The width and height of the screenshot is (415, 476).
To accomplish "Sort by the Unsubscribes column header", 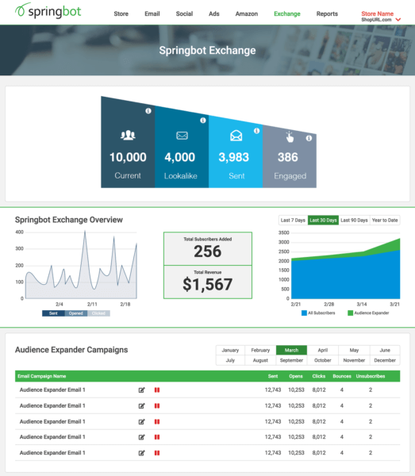I will [371, 376].
